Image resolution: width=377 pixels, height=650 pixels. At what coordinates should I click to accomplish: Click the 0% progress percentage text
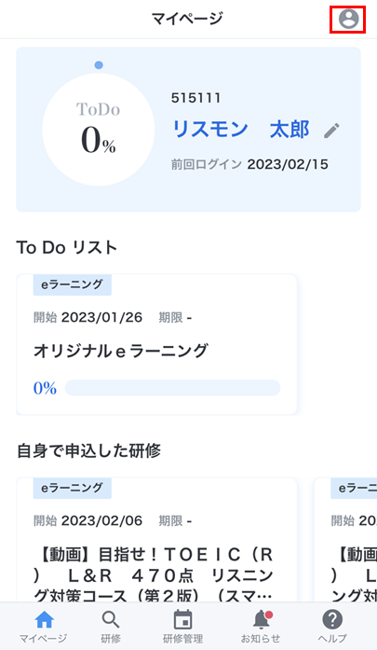coord(45,388)
